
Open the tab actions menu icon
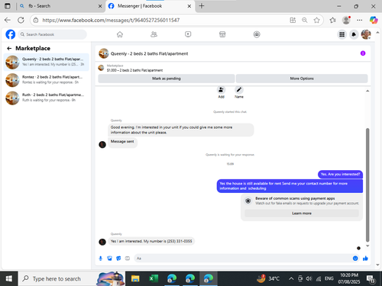coord(8,6)
